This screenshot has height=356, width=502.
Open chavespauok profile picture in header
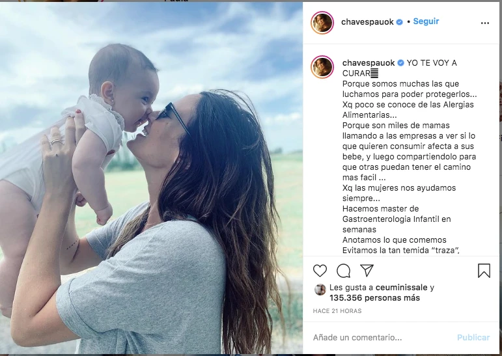(322, 23)
